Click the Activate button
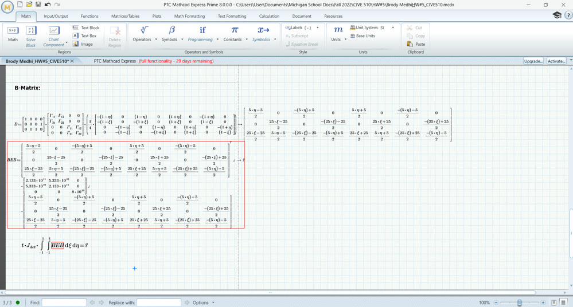Screen dimensions: 573x307 coord(556,61)
